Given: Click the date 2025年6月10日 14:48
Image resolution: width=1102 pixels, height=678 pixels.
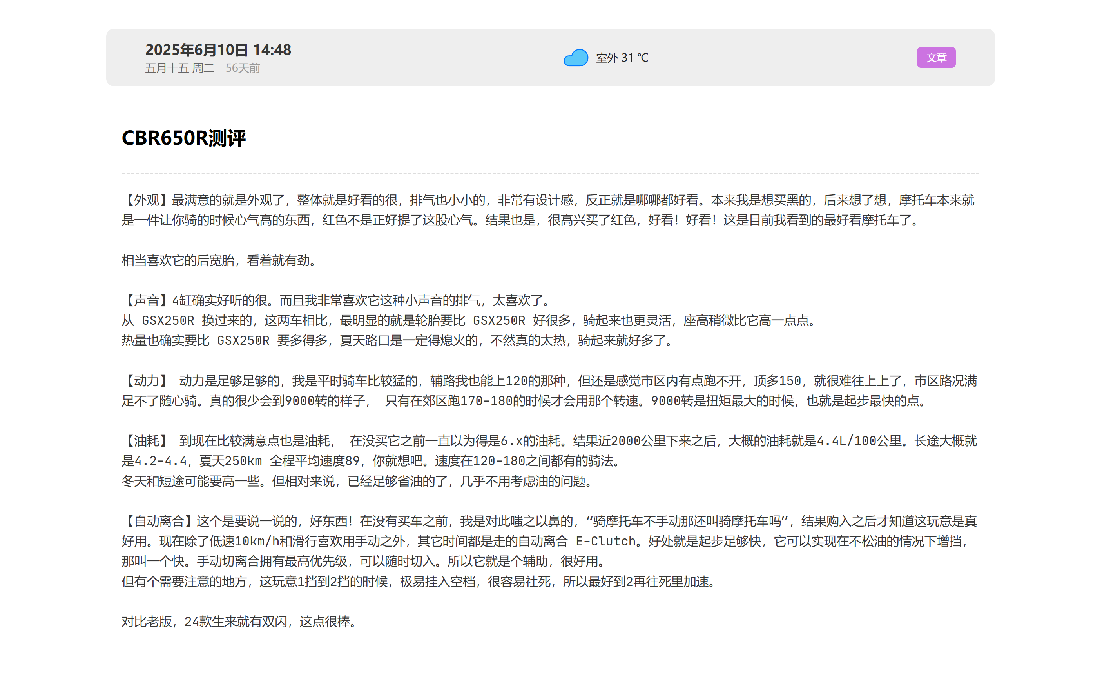Looking at the screenshot, I should 218,49.
